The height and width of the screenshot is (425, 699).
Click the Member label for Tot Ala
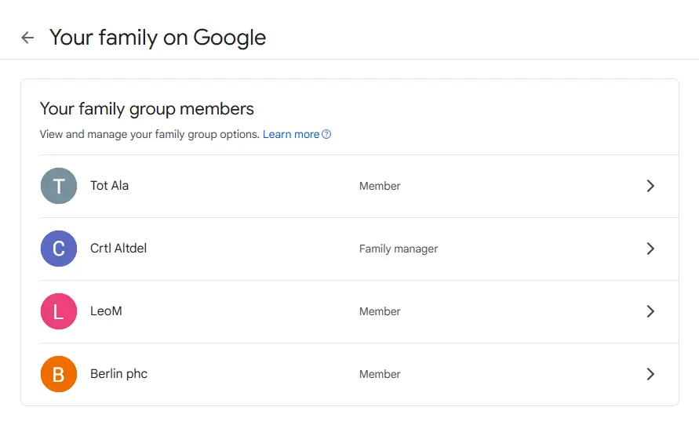click(380, 186)
